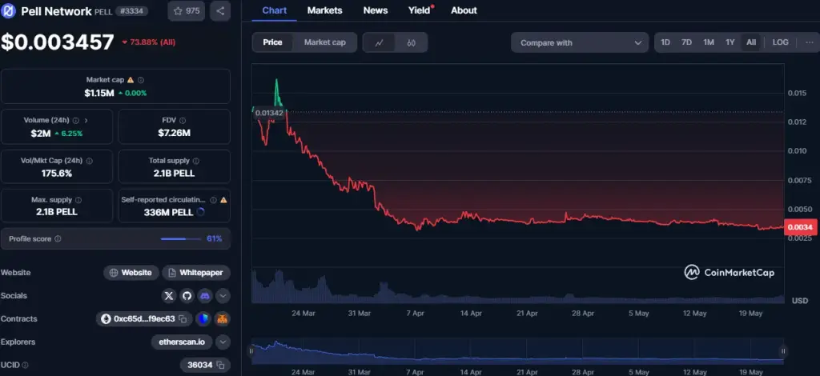
Task: Click Market cap warning triangle icon
Action: click(131, 80)
